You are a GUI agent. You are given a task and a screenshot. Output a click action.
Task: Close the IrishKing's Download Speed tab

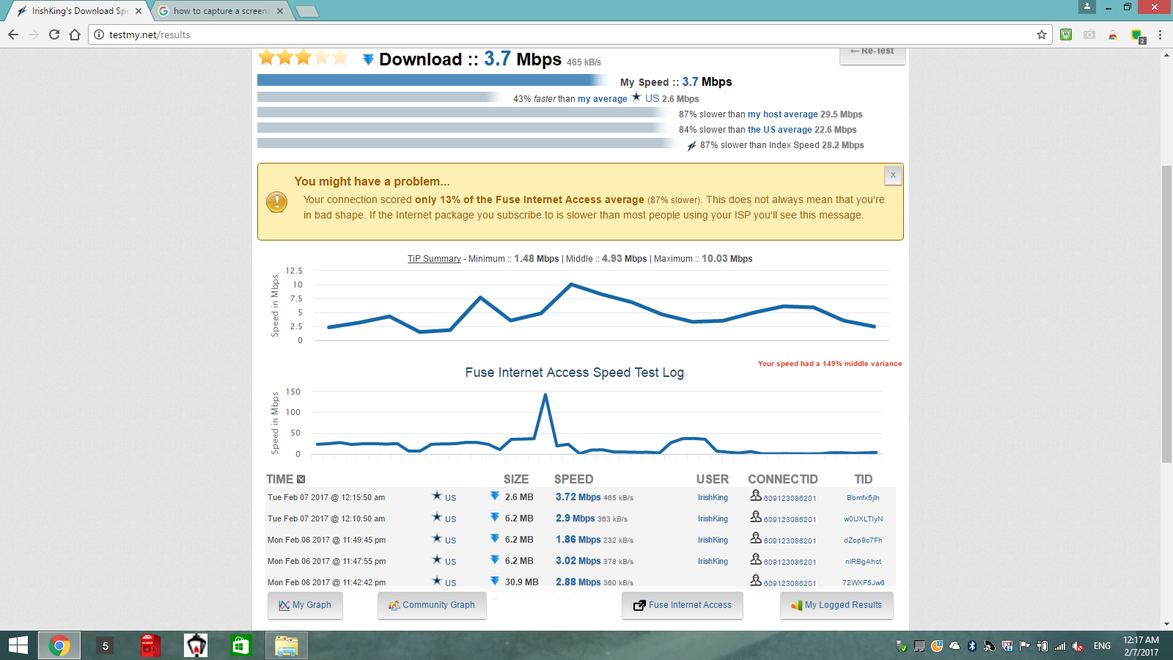pyautogui.click(x=139, y=11)
